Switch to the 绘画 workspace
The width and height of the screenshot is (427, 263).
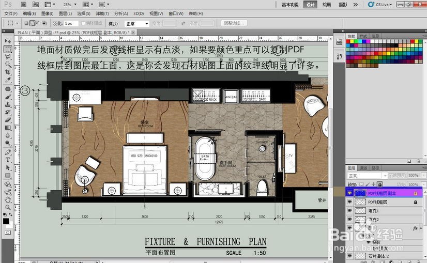coord(327,4)
